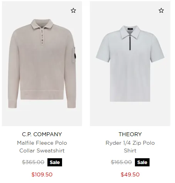175x183 pixels.
Task: Click the zip placket on the beige sweatshirt
Action: click(42, 36)
